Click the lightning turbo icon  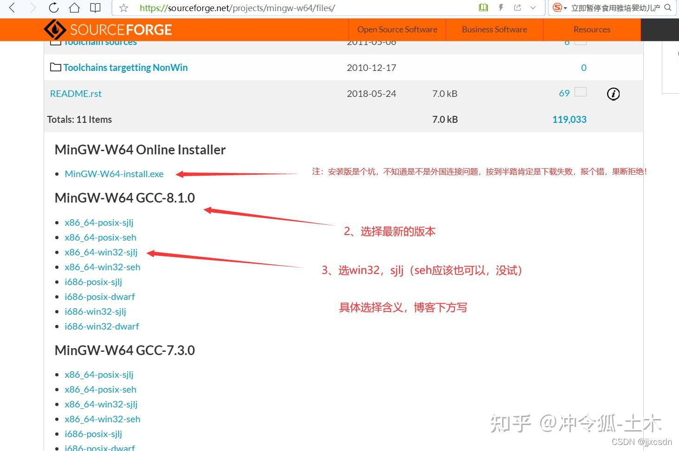(500, 7)
